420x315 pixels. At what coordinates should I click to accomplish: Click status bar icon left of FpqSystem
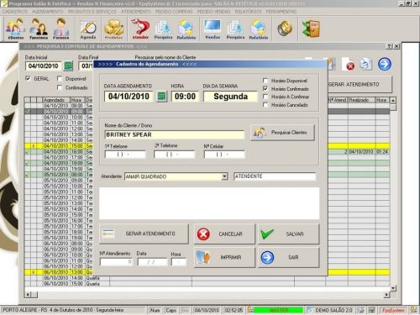coord(372,310)
